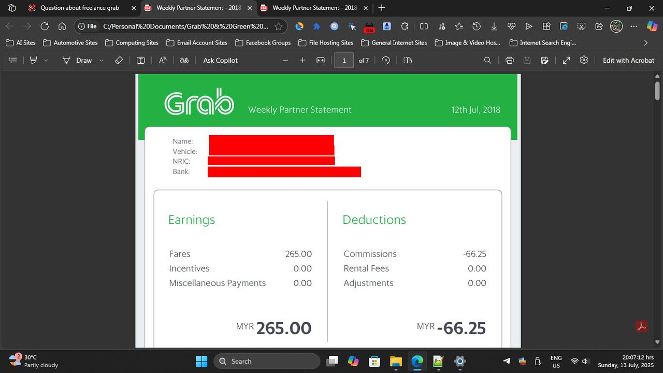The image size is (663, 373).
Task: Open the File Hosting Sites folder
Action: (326, 43)
